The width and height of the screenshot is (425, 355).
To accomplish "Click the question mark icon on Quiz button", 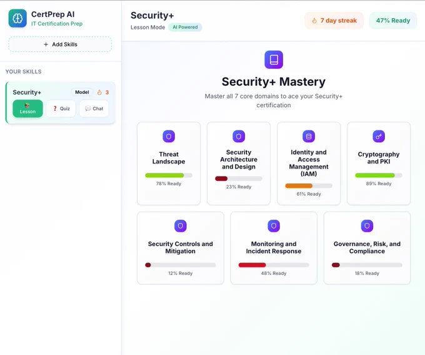I will coord(55,108).
